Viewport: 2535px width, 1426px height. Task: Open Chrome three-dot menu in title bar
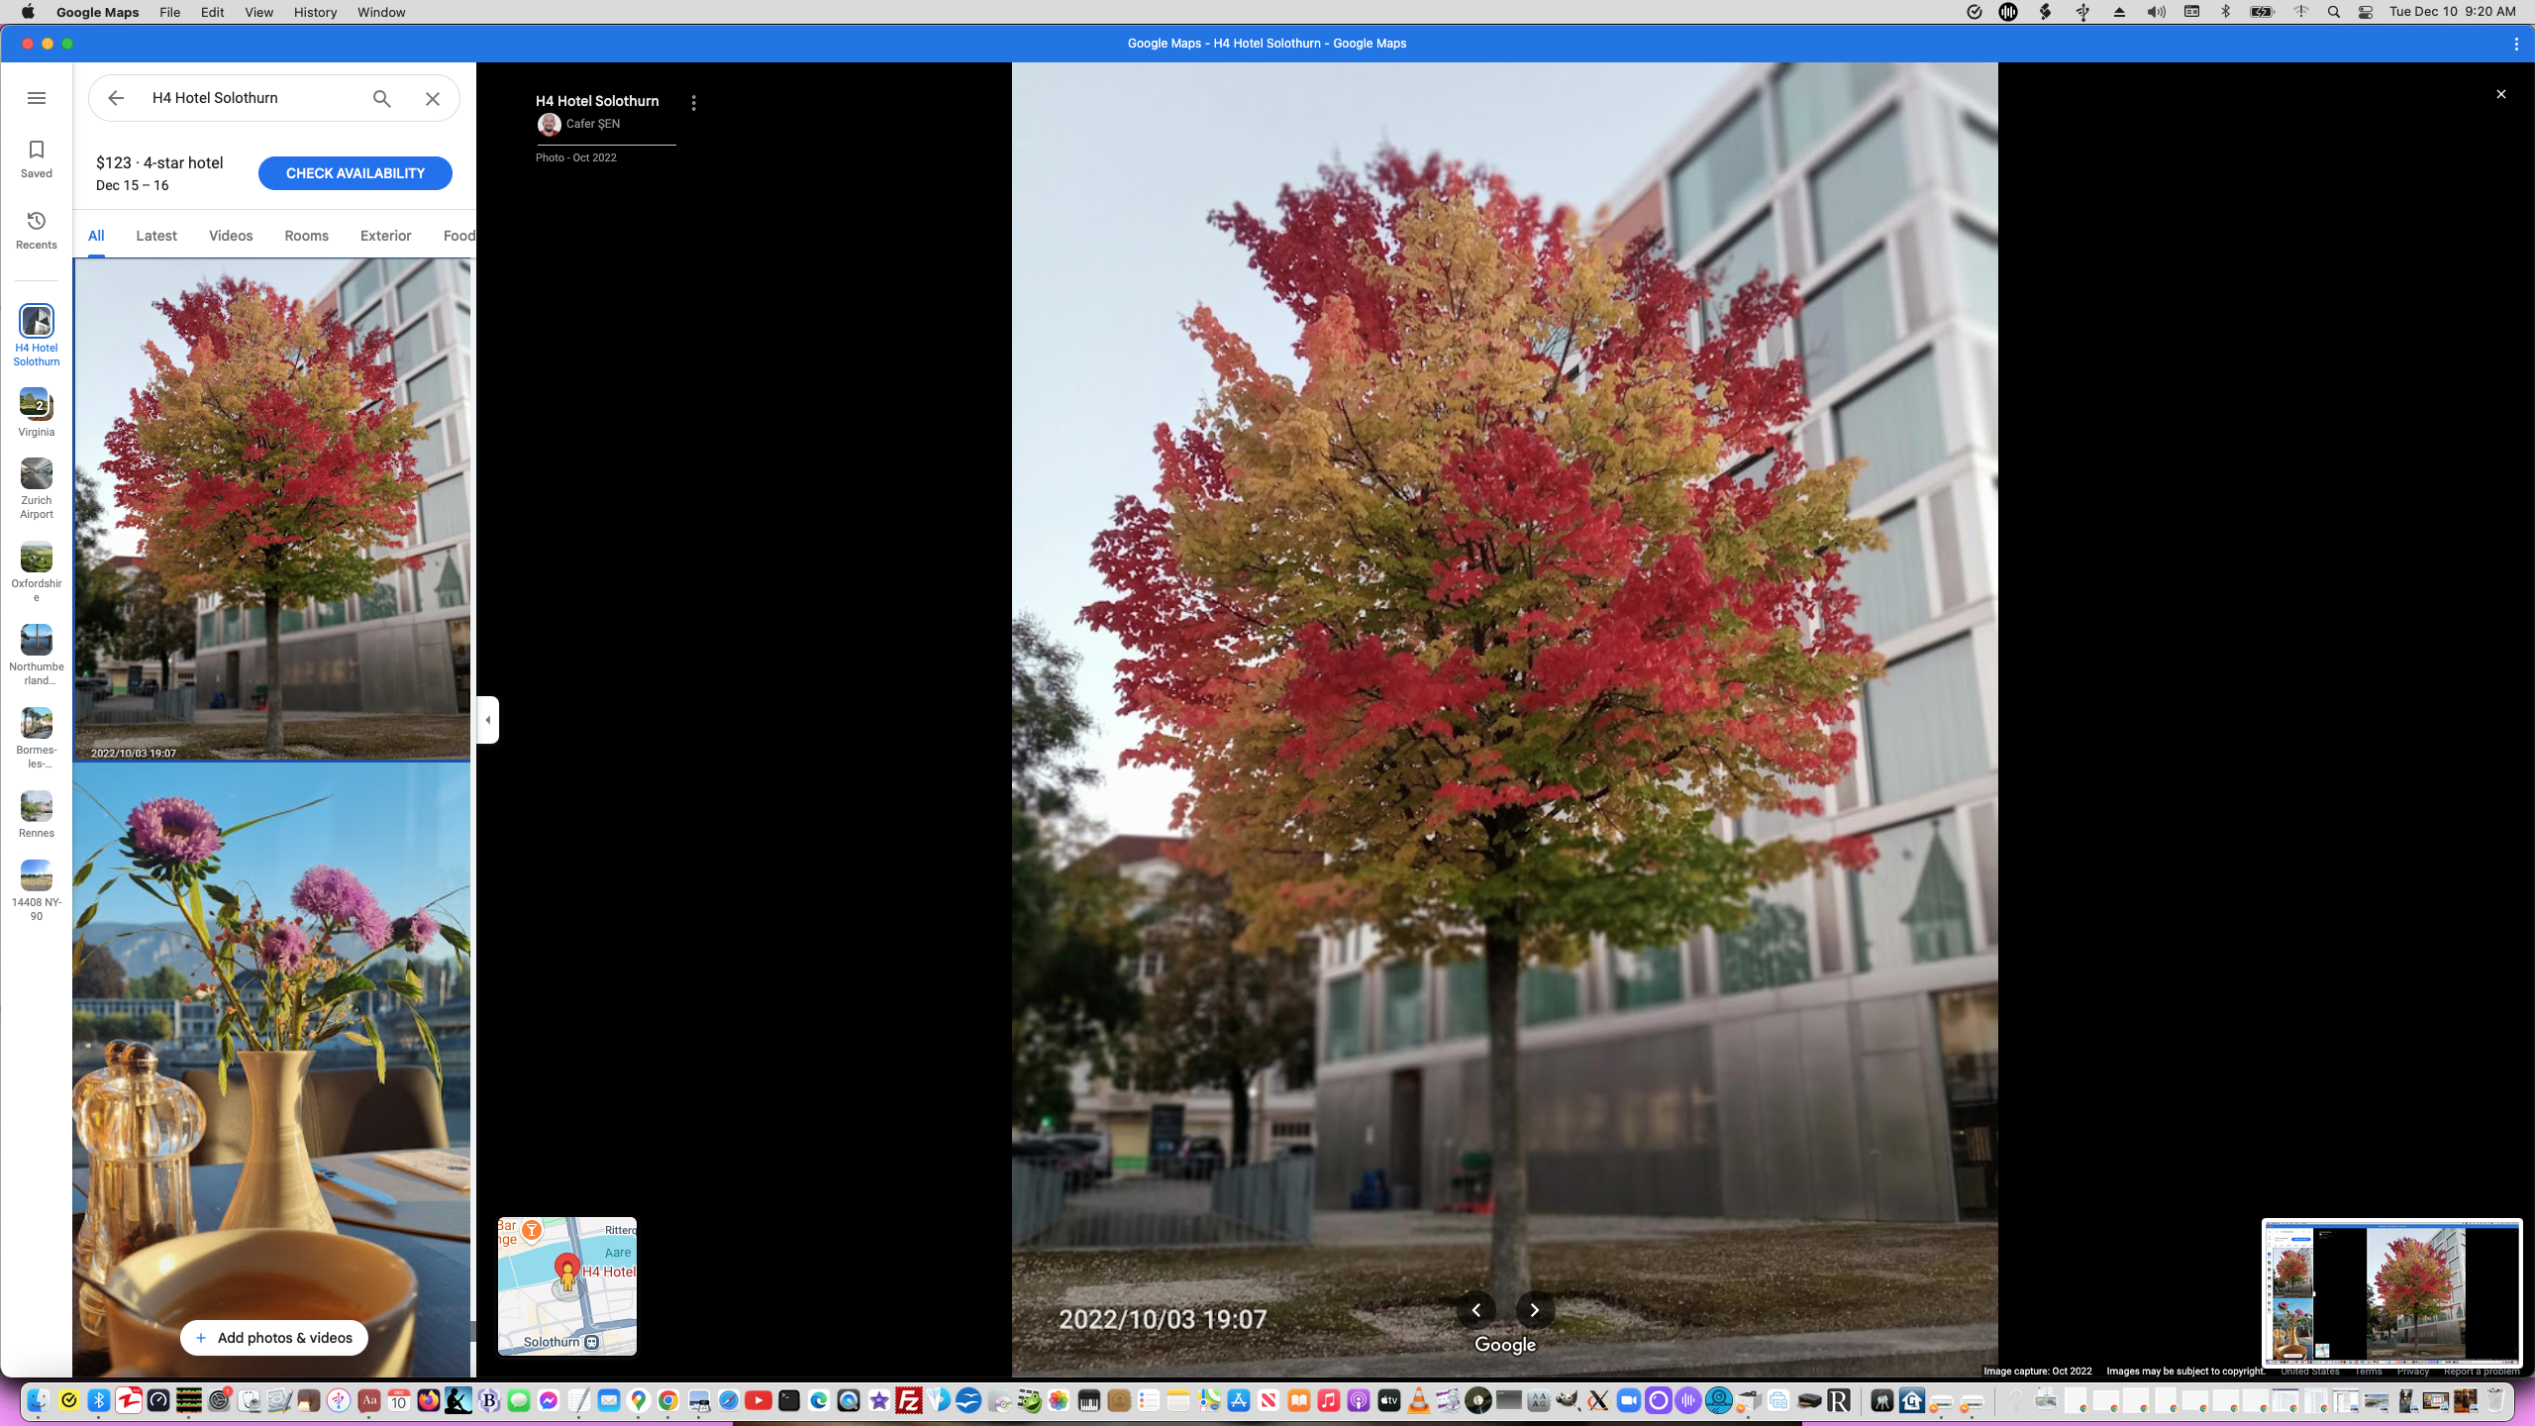2516,44
